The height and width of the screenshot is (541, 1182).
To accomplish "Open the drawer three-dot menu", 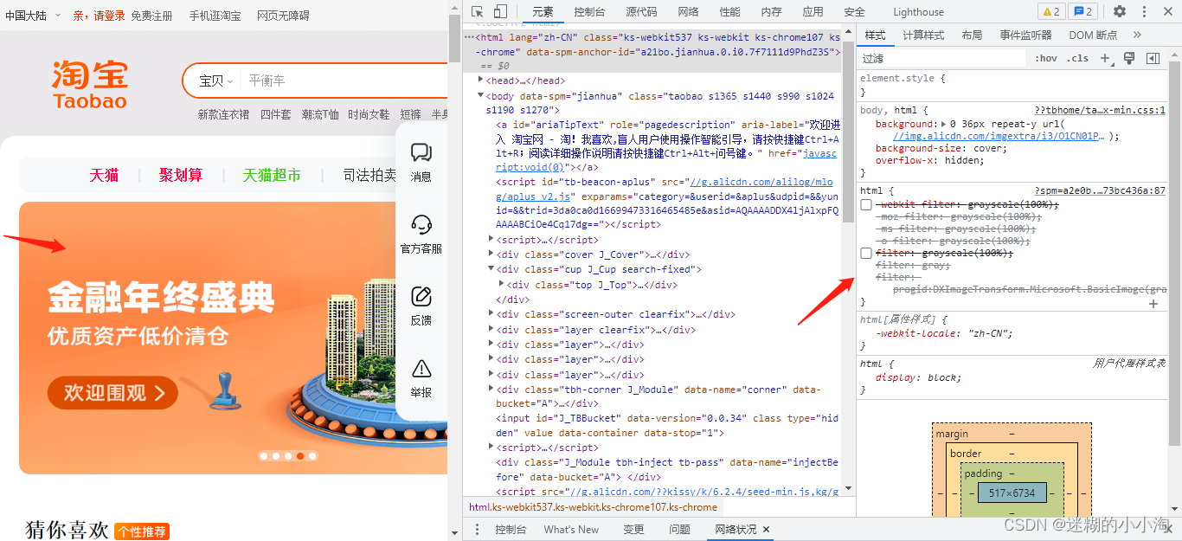I will click(x=478, y=529).
